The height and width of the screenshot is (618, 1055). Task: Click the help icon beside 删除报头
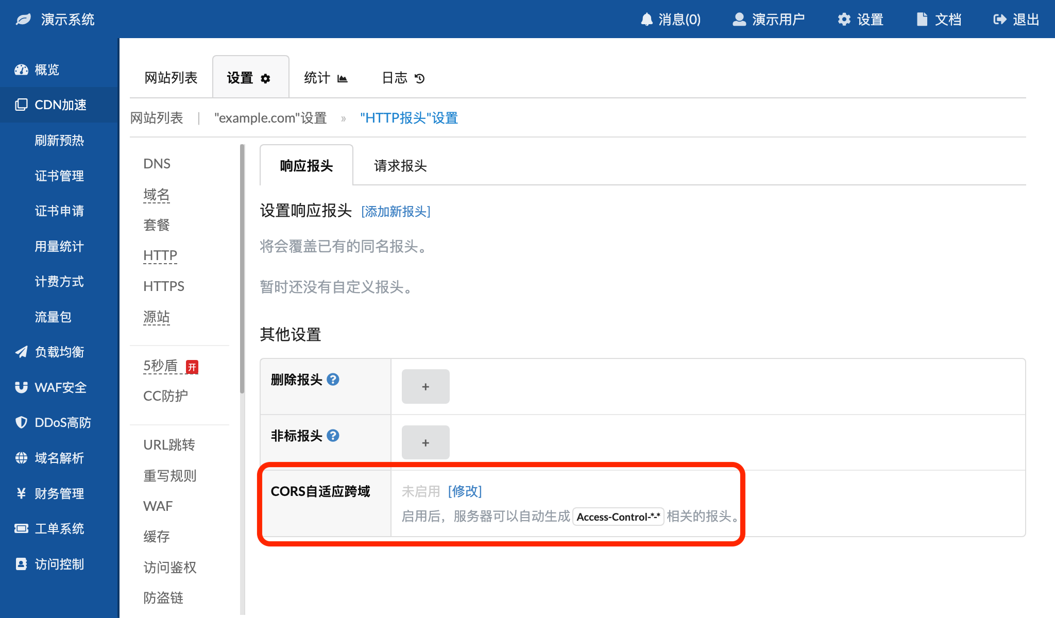pos(333,380)
